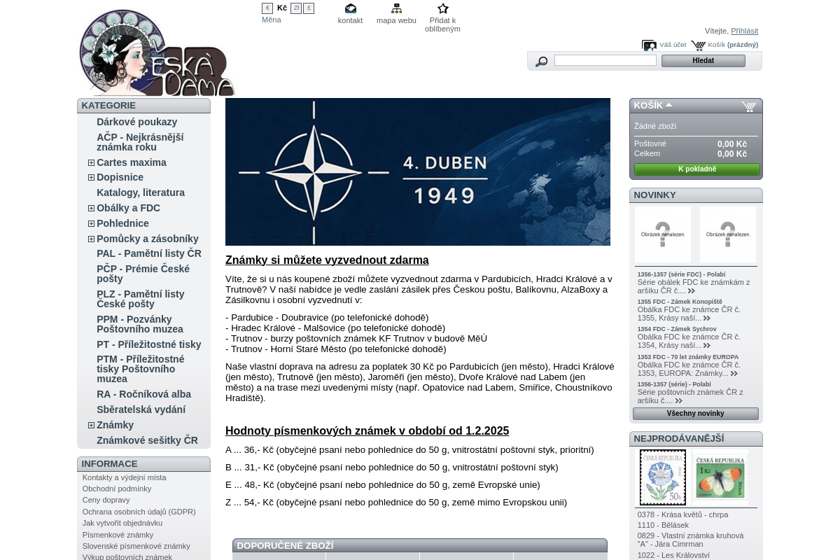Image resolution: width=840 pixels, height=560 pixels.
Task: Collapse the Košík panel arrow
Action: point(668,105)
